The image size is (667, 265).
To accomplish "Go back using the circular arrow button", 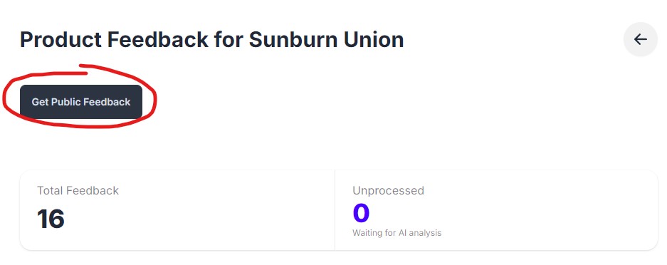I will click(640, 40).
